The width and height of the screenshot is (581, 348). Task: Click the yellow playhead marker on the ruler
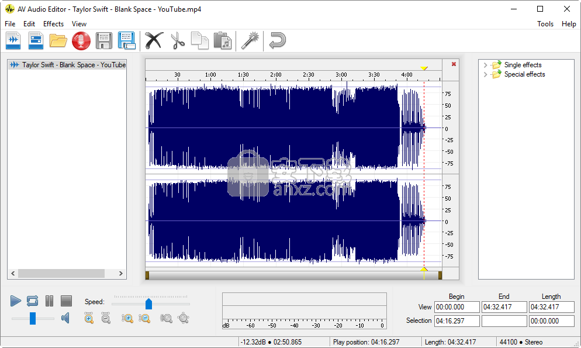(x=424, y=68)
